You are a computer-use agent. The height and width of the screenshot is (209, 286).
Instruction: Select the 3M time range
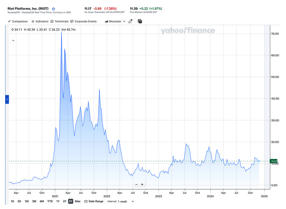tap(34, 201)
